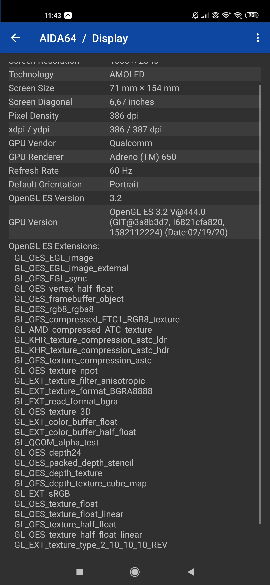Tap the muted notification bell icon

pos(195,15)
